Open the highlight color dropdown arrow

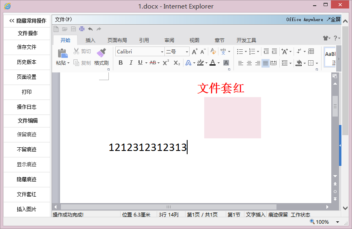click(x=206, y=63)
